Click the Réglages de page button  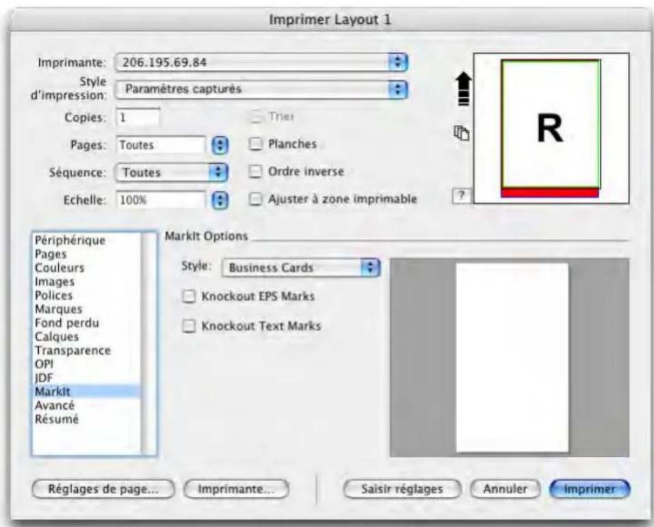point(103,489)
